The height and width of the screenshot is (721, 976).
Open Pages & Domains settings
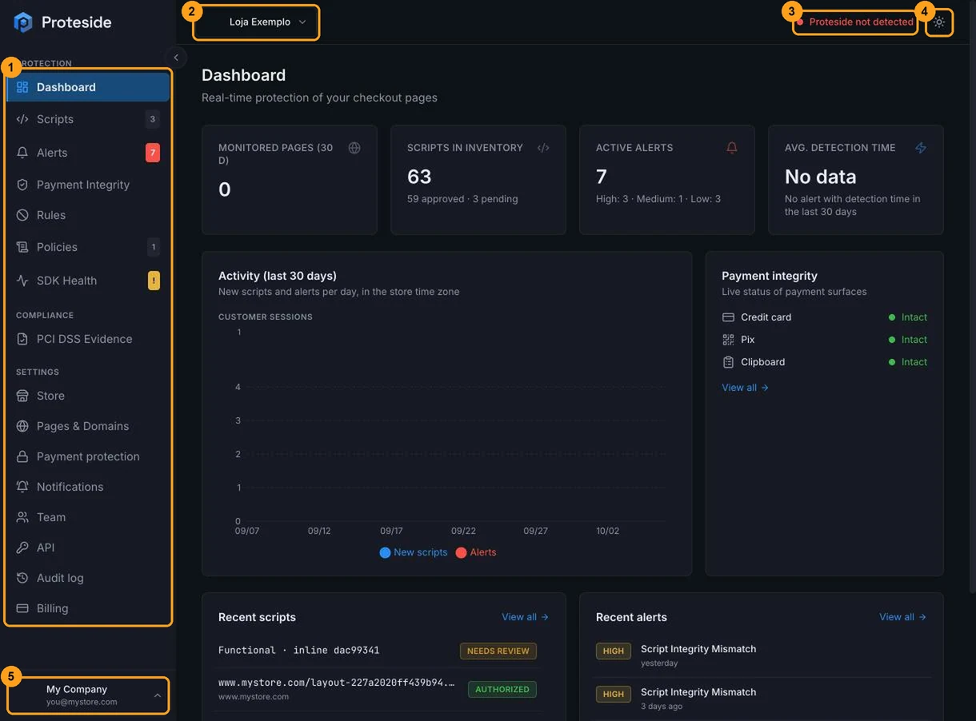pyautogui.click(x=88, y=426)
